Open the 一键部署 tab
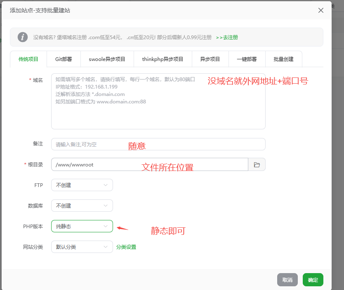 (x=247, y=59)
